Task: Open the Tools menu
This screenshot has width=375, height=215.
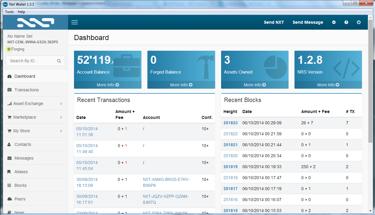Action: pyautogui.click(x=9, y=12)
